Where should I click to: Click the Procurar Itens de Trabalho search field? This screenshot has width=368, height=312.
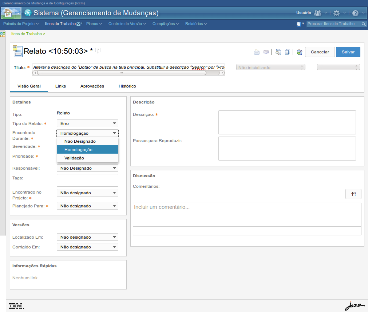click(334, 24)
